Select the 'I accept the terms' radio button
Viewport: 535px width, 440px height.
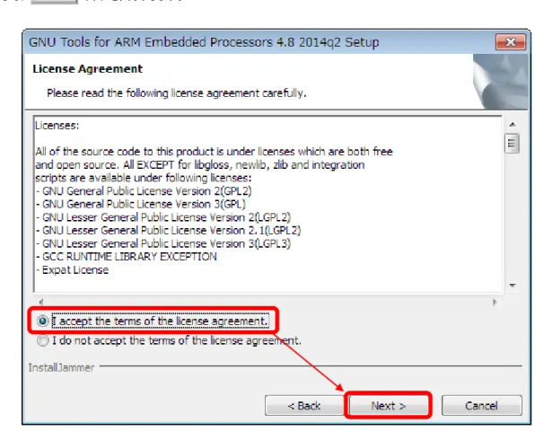pos(43,321)
